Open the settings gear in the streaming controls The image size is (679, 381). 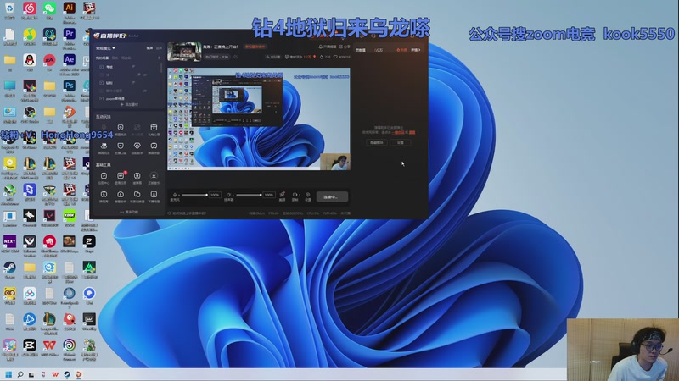pyautogui.click(x=308, y=196)
